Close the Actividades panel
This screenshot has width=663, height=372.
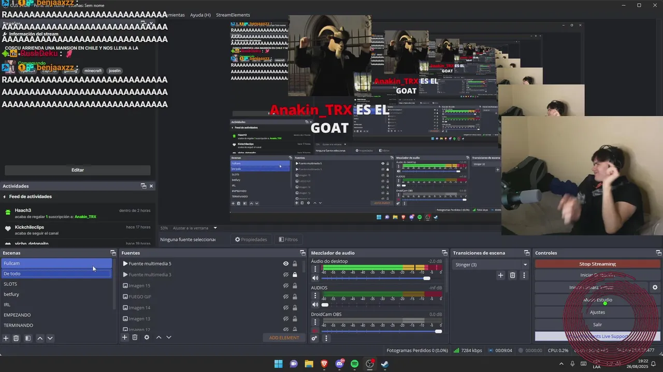point(151,186)
